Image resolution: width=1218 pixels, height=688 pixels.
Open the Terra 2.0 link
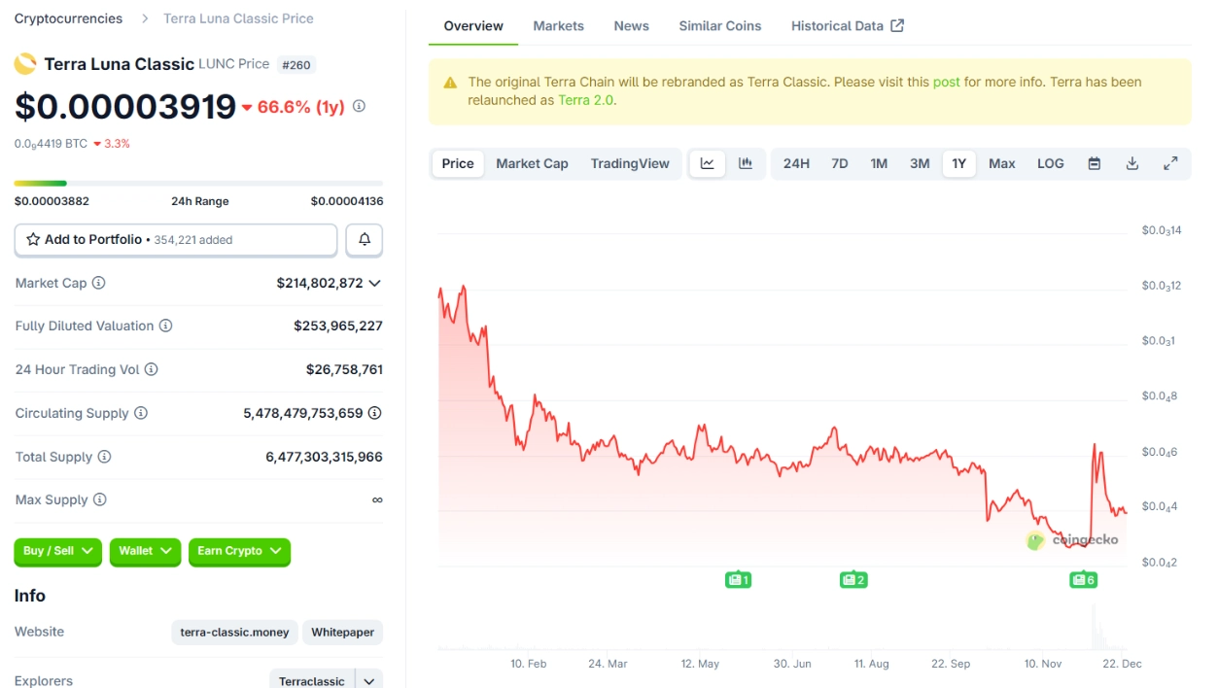[x=584, y=100]
